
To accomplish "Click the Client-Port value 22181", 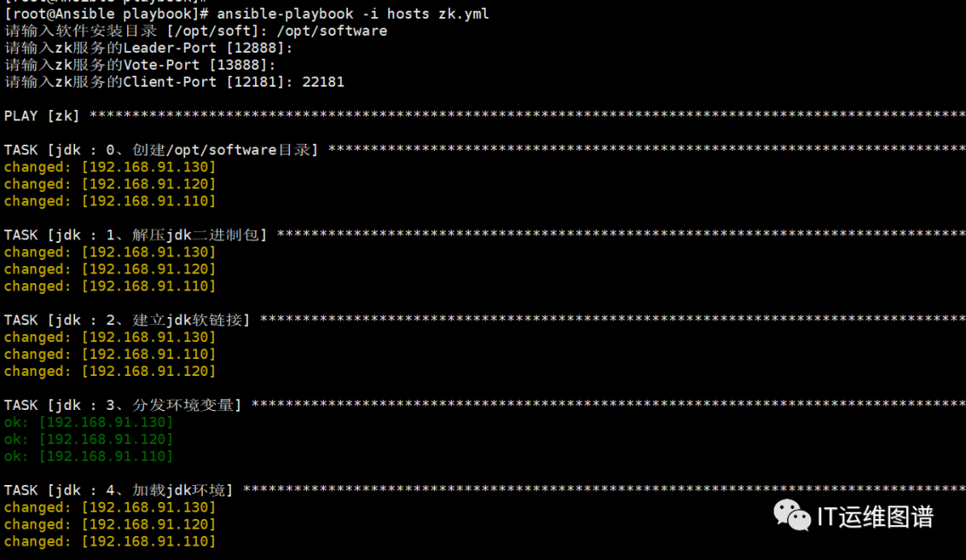I will (323, 82).
